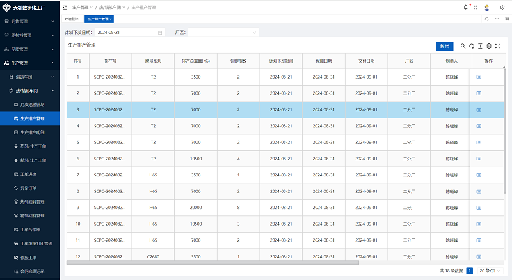The image size is (512, 280).
Task: Close the 生产排产管理 tab
Action: click(x=111, y=19)
